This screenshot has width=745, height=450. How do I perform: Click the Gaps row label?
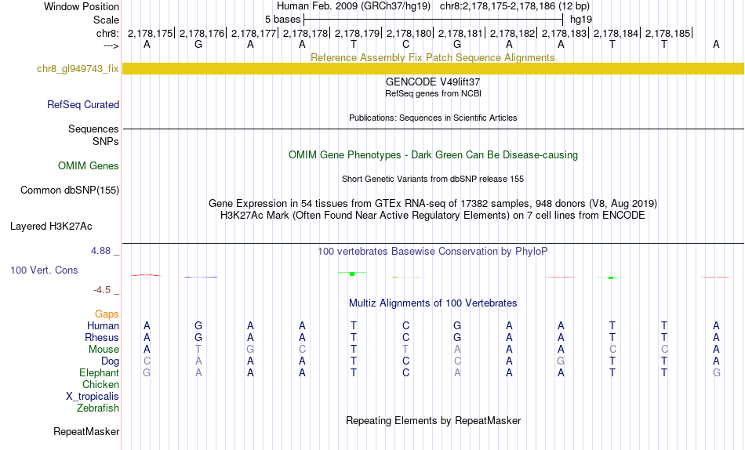click(x=107, y=314)
